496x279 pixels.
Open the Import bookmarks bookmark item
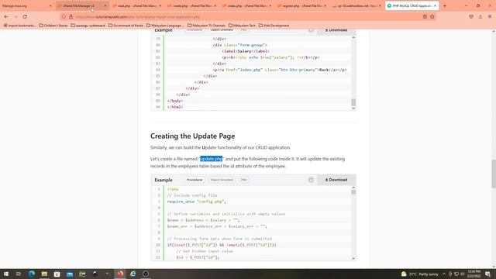click(19, 26)
